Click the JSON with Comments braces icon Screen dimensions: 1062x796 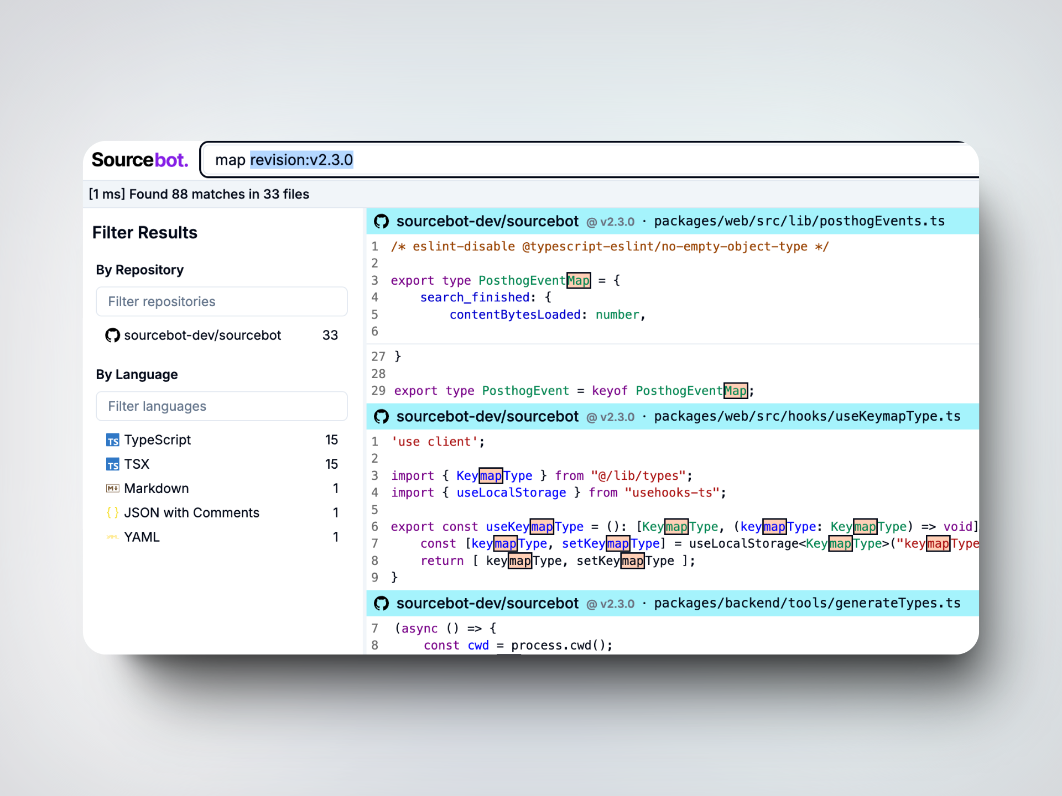tap(112, 513)
